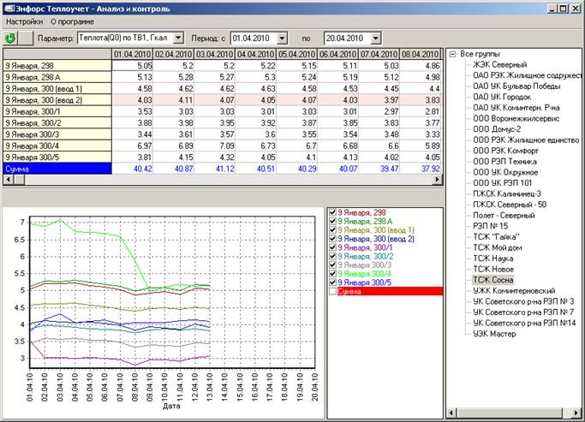The height and width of the screenshot is (422, 585).
Task: Click the blank toolbar button beside refresh
Action: (26, 38)
